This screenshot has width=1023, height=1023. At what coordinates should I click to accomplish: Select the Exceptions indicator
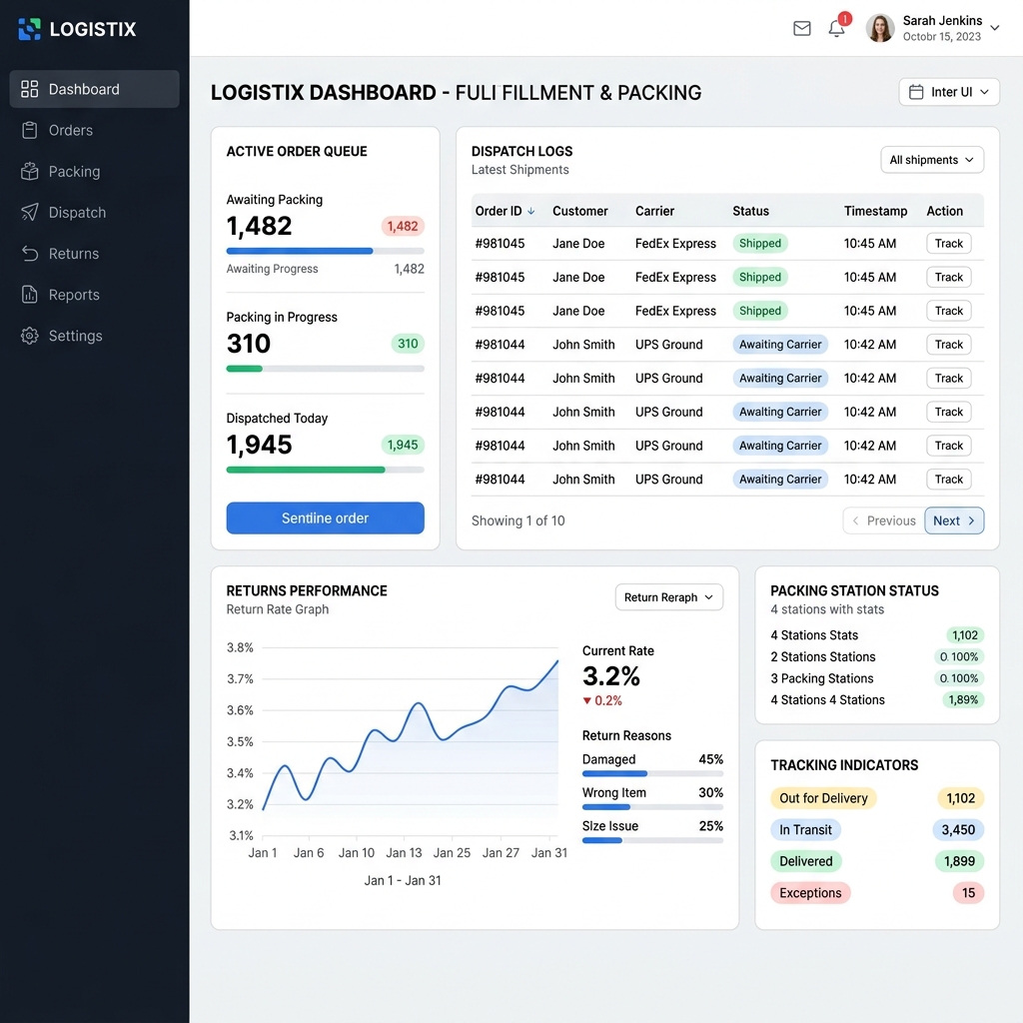[x=810, y=892]
